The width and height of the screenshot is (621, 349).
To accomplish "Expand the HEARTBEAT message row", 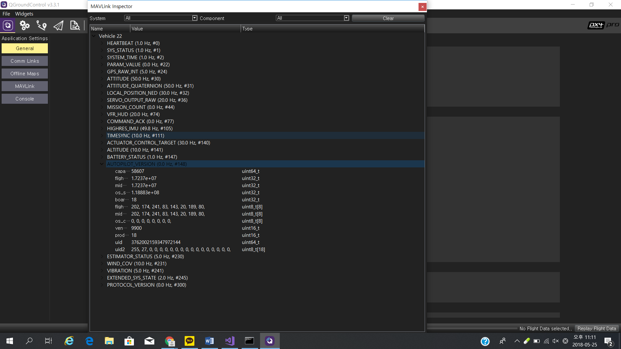I will point(102,43).
